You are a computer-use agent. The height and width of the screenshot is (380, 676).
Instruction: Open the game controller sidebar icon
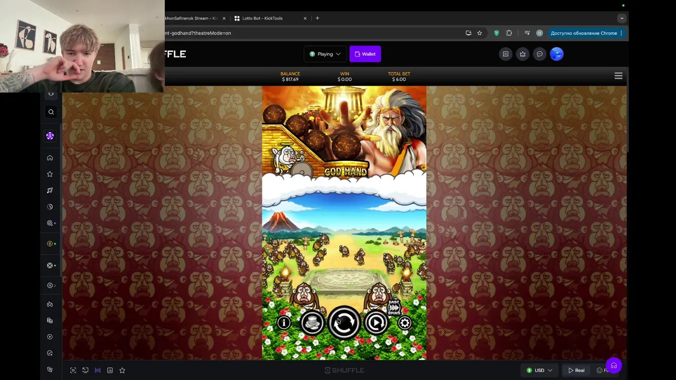(50, 305)
